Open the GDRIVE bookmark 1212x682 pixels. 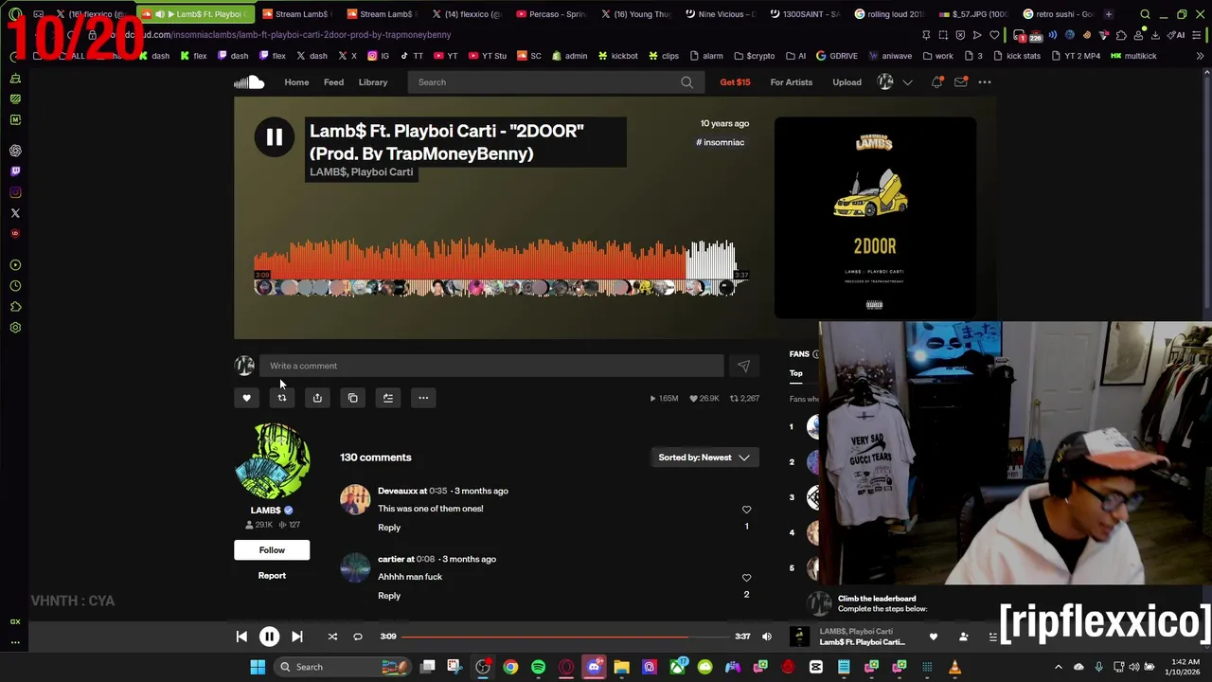836,56
